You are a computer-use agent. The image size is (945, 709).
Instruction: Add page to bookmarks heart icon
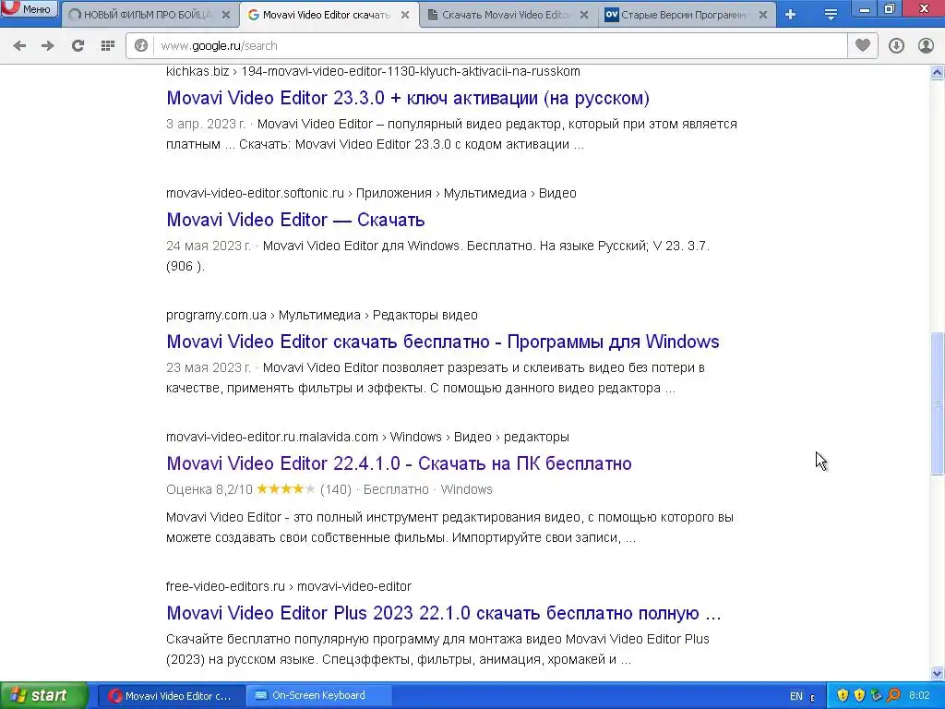click(x=863, y=45)
